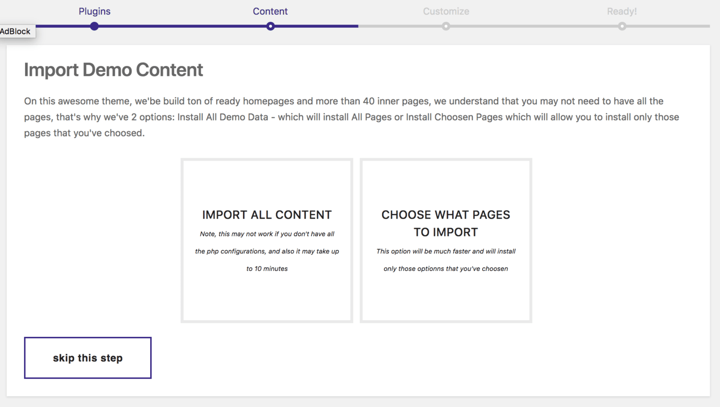720x407 pixels.
Task: Choose the What Pages to Import card
Action: 446,241
